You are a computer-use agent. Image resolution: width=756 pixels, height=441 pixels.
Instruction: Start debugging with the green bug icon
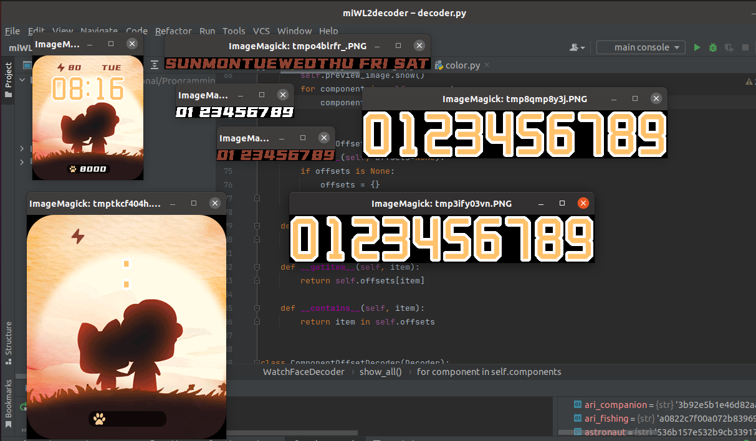713,47
